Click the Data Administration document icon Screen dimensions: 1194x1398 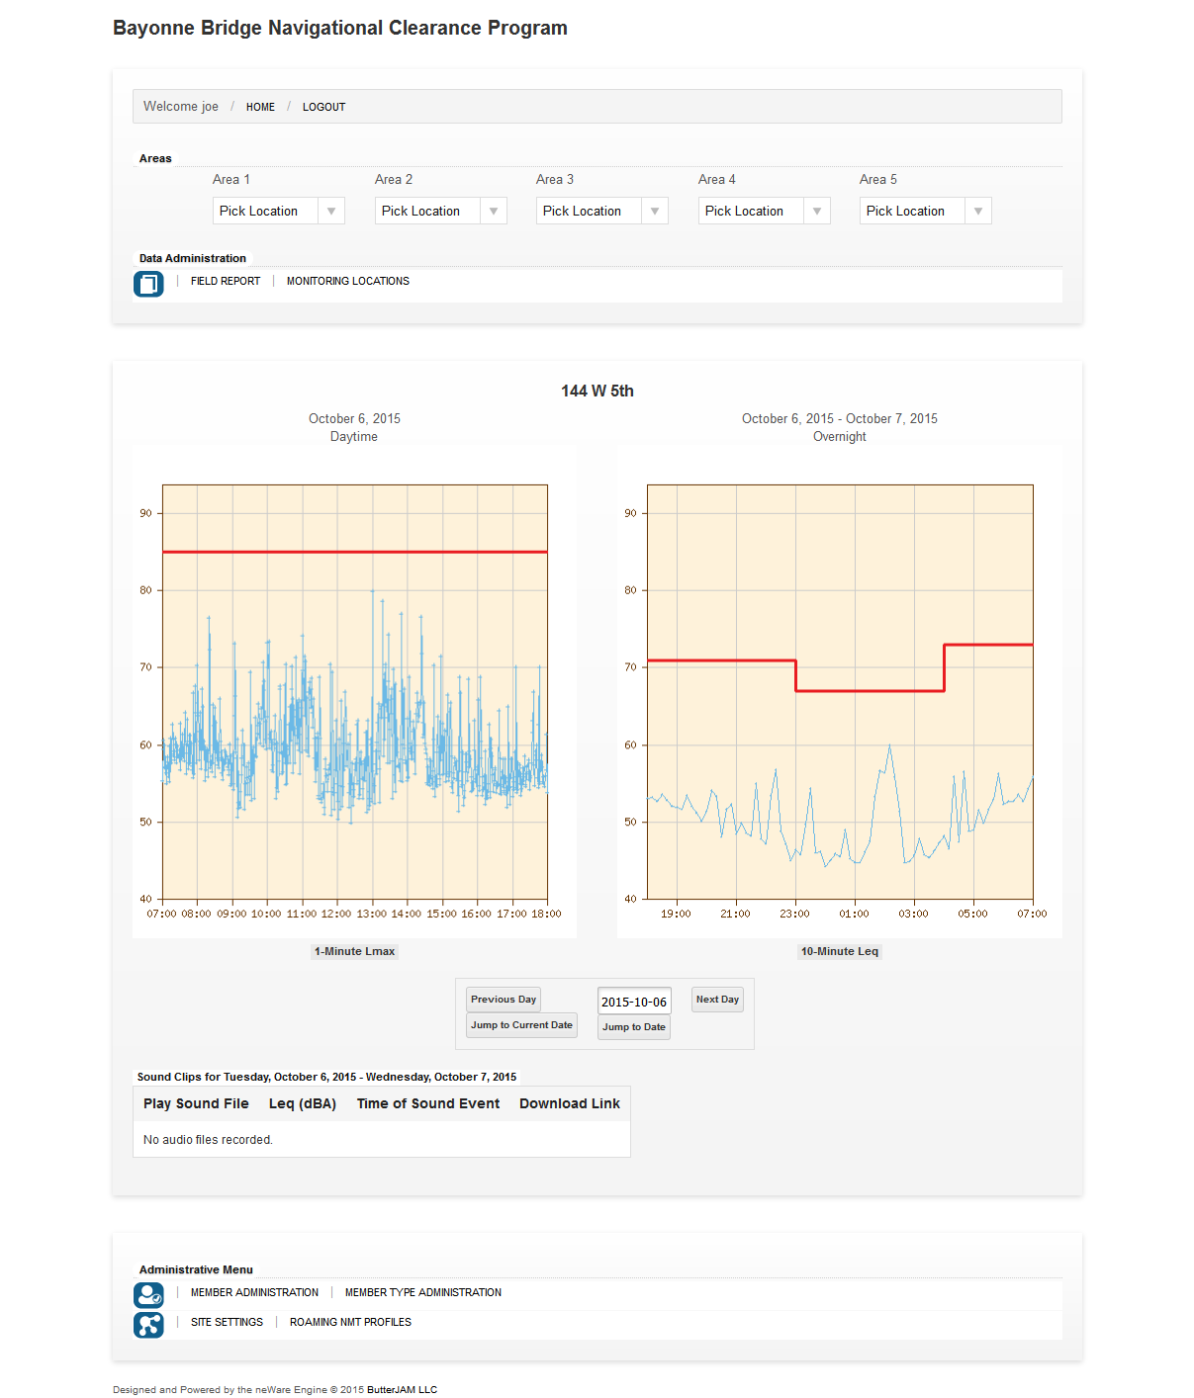[148, 284]
